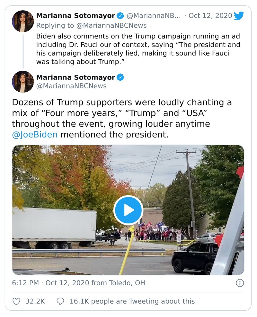Screen dimensions: 257x317
Task: View "16.1K people are Tweeting about this"
Action: click(x=132, y=301)
